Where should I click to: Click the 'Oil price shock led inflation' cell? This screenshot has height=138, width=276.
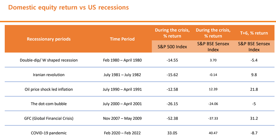pyautogui.click(x=49, y=89)
